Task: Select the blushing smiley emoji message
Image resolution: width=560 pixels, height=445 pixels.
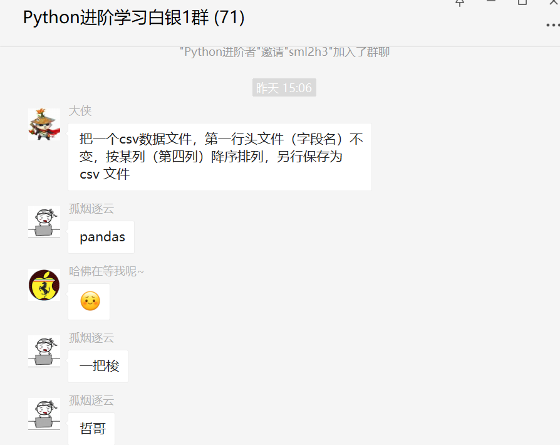Action: pos(89,301)
